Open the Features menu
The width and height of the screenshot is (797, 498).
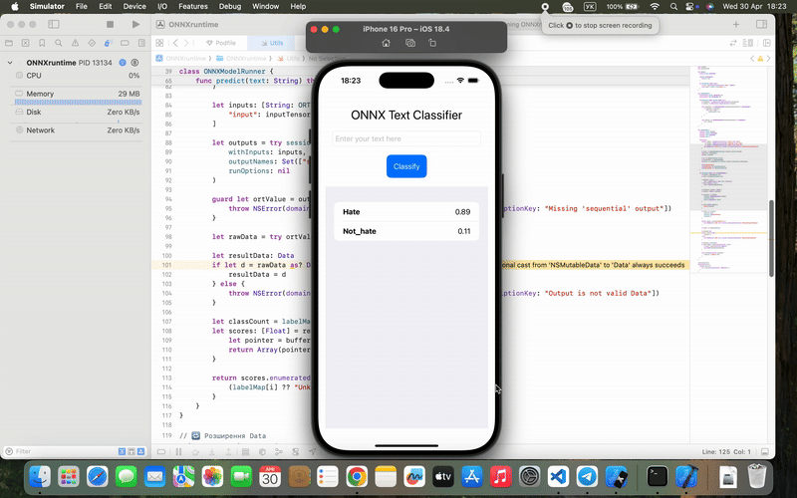193,6
